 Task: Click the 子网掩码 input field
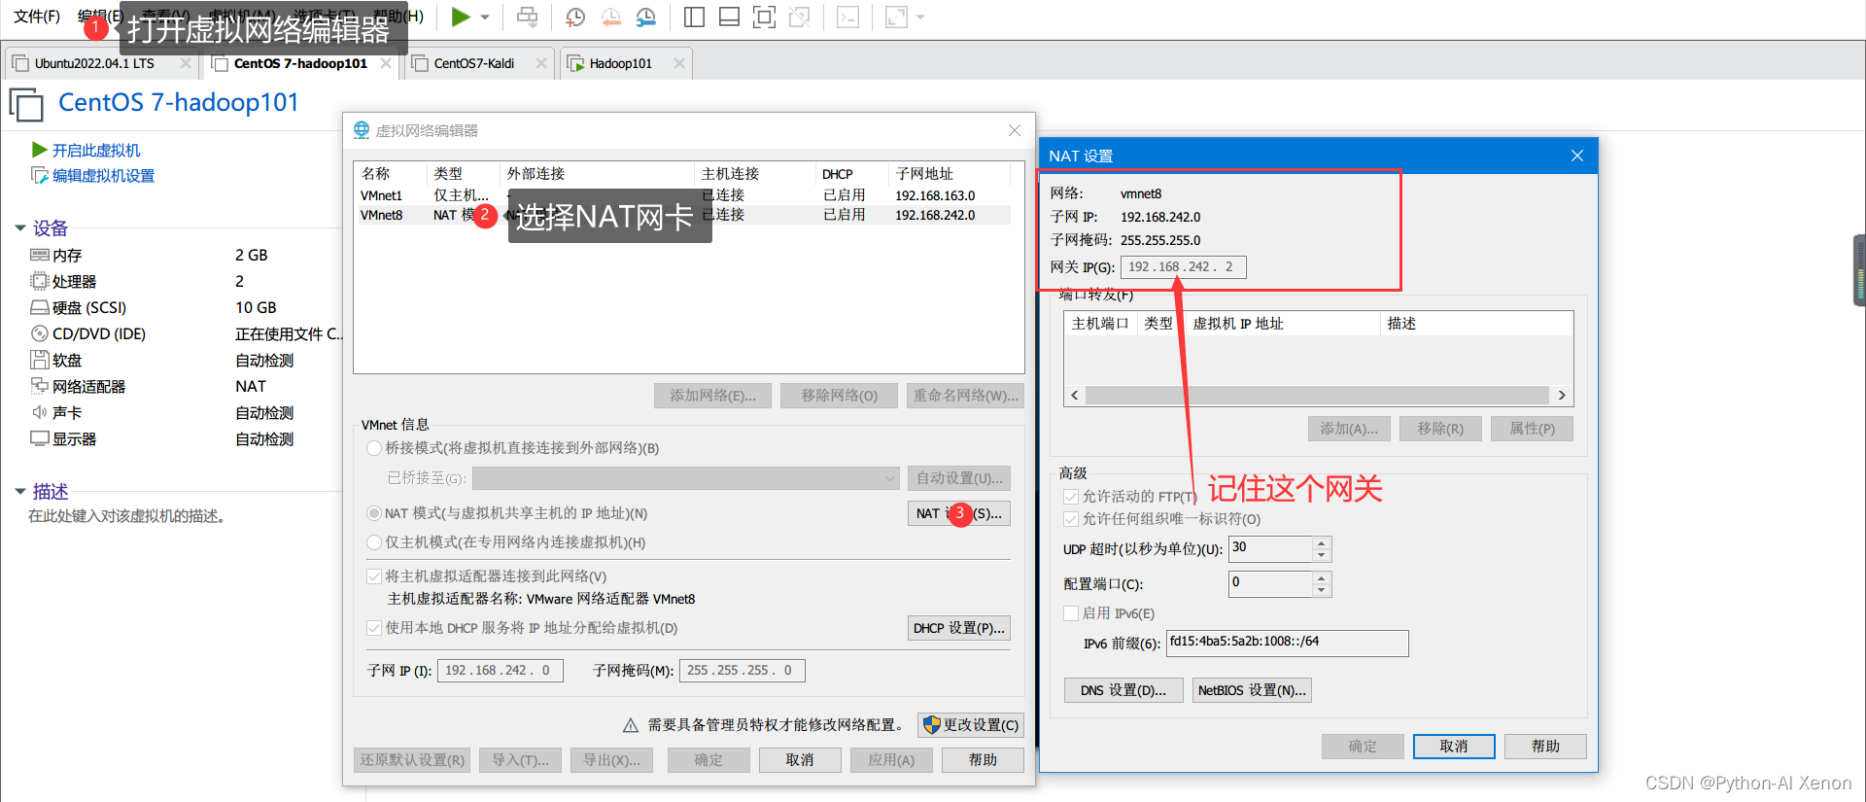(742, 671)
